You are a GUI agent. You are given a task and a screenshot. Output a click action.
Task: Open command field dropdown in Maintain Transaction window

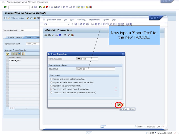coord(68,24)
